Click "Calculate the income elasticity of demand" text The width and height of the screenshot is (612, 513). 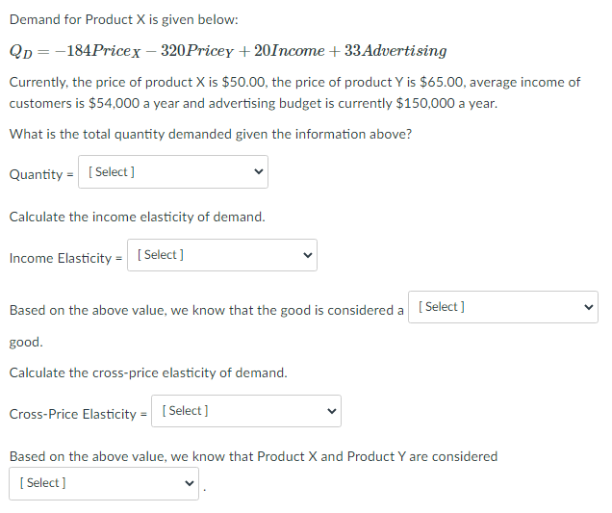[137, 217]
